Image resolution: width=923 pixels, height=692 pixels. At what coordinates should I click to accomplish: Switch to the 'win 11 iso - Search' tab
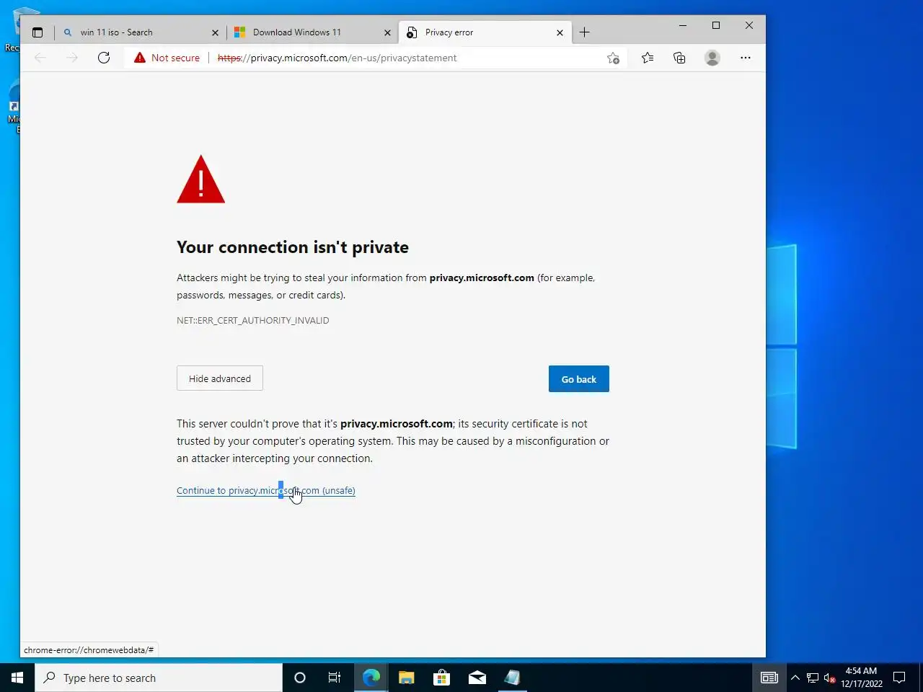point(141,32)
